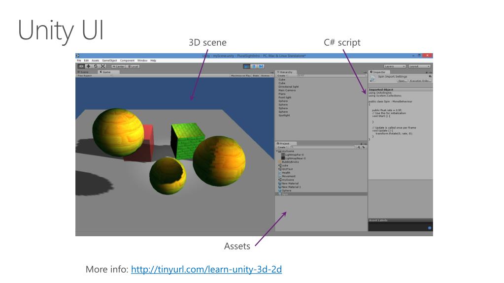504x283 pixels.
Task: Toggle Local coordinate space button
Action: [x=133, y=66]
